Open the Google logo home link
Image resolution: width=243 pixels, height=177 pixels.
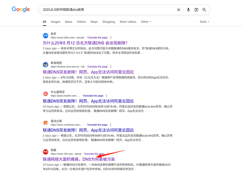(21, 10)
